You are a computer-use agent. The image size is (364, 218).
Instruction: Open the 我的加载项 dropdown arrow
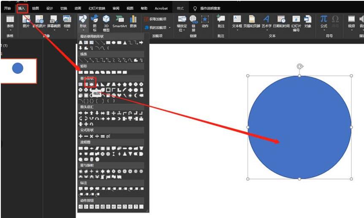click(x=170, y=28)
